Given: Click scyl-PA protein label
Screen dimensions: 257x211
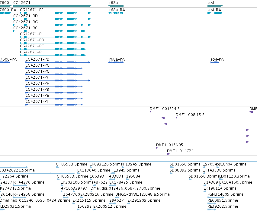Looking at the screenshot, I should [217, 60].
